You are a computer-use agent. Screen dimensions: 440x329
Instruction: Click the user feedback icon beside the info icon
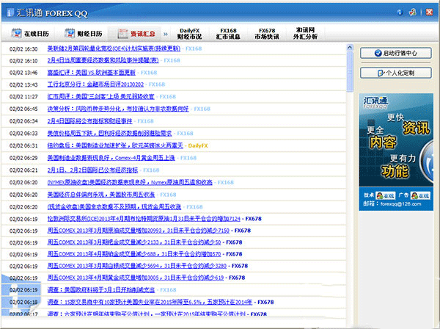[x=412, y=12]
